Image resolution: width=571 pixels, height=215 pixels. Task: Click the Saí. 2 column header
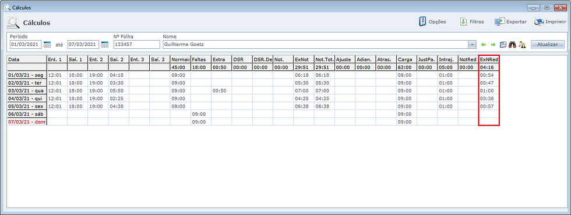[x=119, y=59]
